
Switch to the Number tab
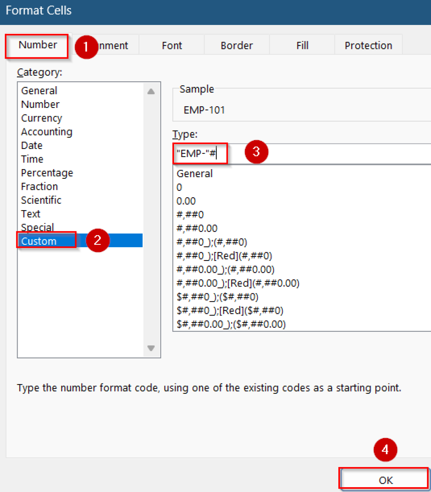point(37,45)
